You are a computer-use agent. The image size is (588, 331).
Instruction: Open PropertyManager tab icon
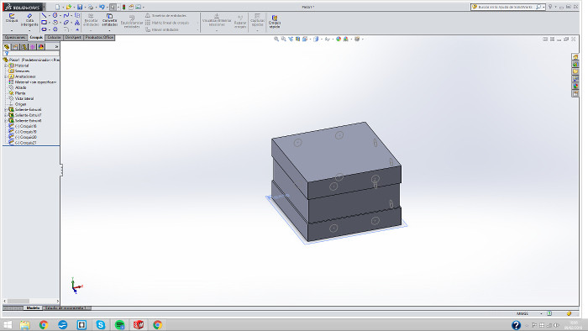point(15,47)
